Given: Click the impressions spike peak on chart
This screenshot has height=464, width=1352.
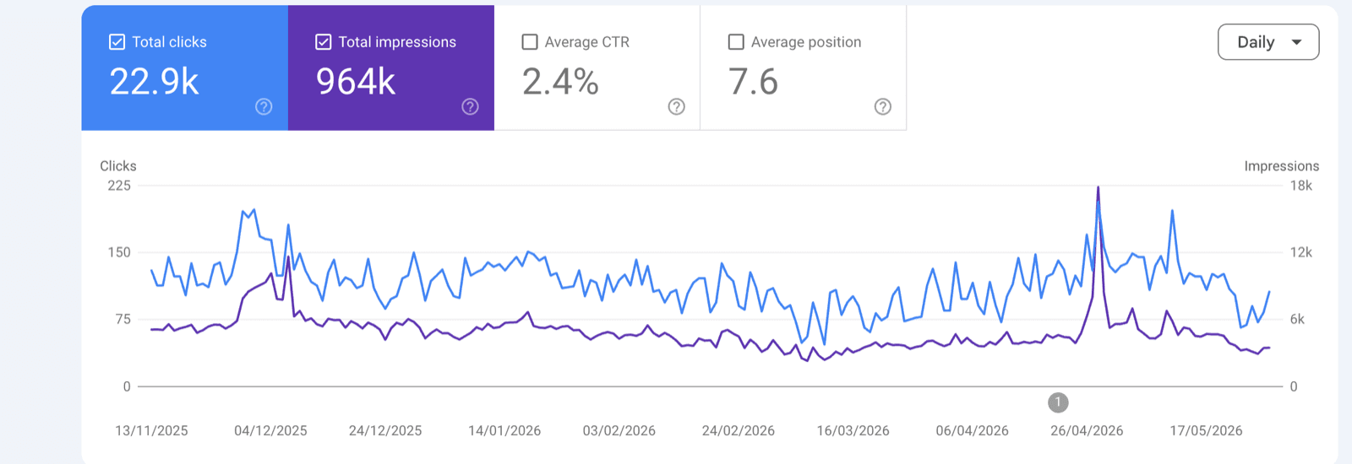Looking at the screenshot, I should click(x=1098, y=188).
